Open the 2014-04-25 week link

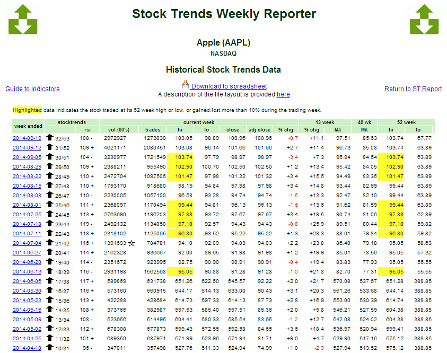click(27, 339)
